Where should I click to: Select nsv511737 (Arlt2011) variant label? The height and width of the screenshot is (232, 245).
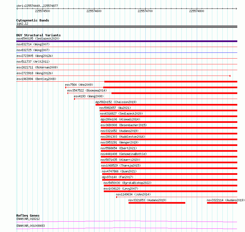point(33,62)
